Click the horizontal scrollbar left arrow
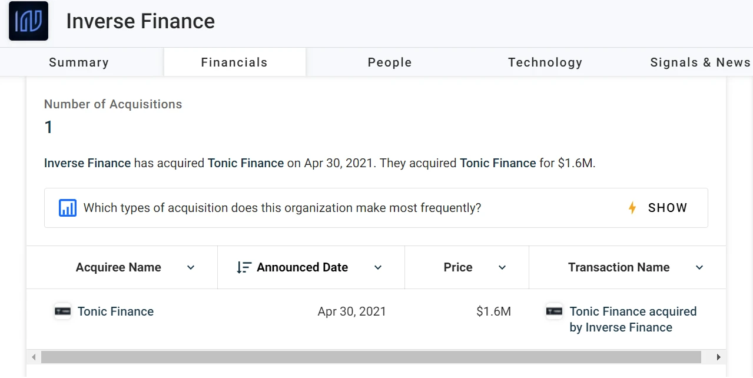Viewport: 753px width, 378px height. (x=34, y=357)
